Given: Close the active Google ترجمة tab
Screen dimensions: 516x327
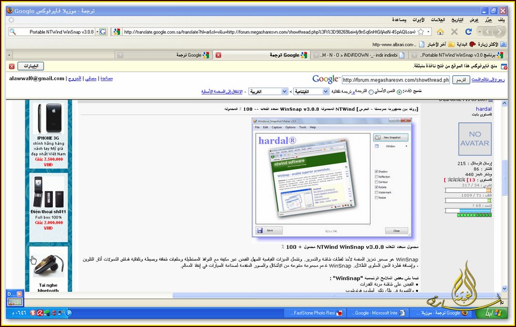Looking at the screenshot, I should (218, 55).
